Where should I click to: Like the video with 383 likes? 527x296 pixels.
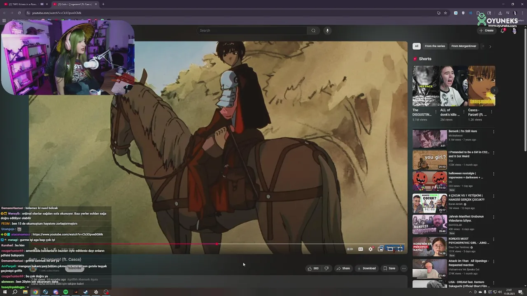pos(313,268)
